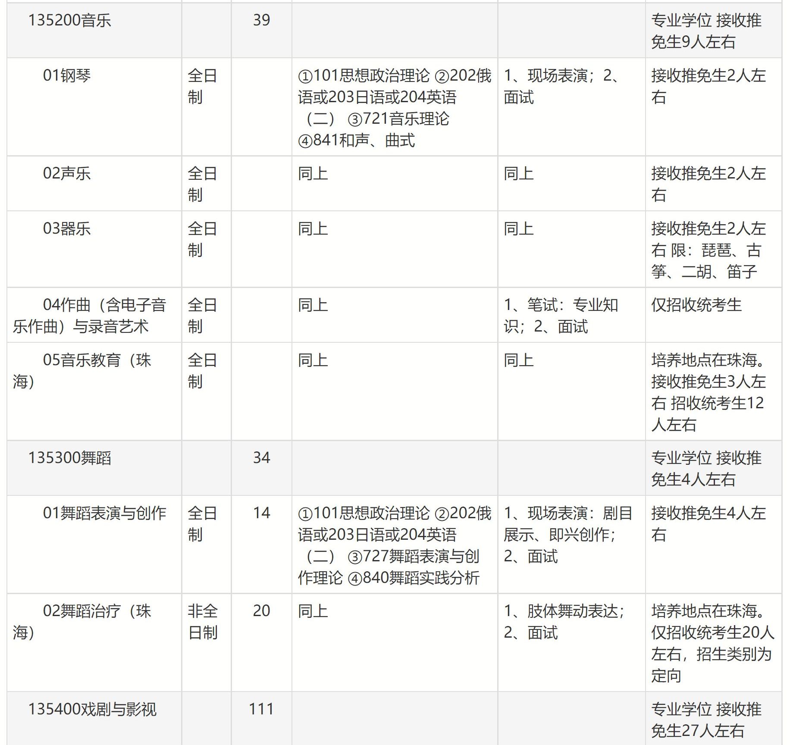This screenshot has width=790, height=745.
Task: Click remark 专业学位 接收推免生4人左右
Action: tap(706, 469)
